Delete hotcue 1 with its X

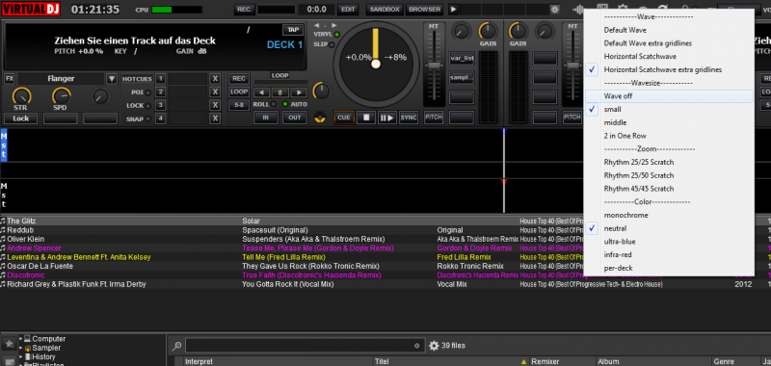coord(215,79)
